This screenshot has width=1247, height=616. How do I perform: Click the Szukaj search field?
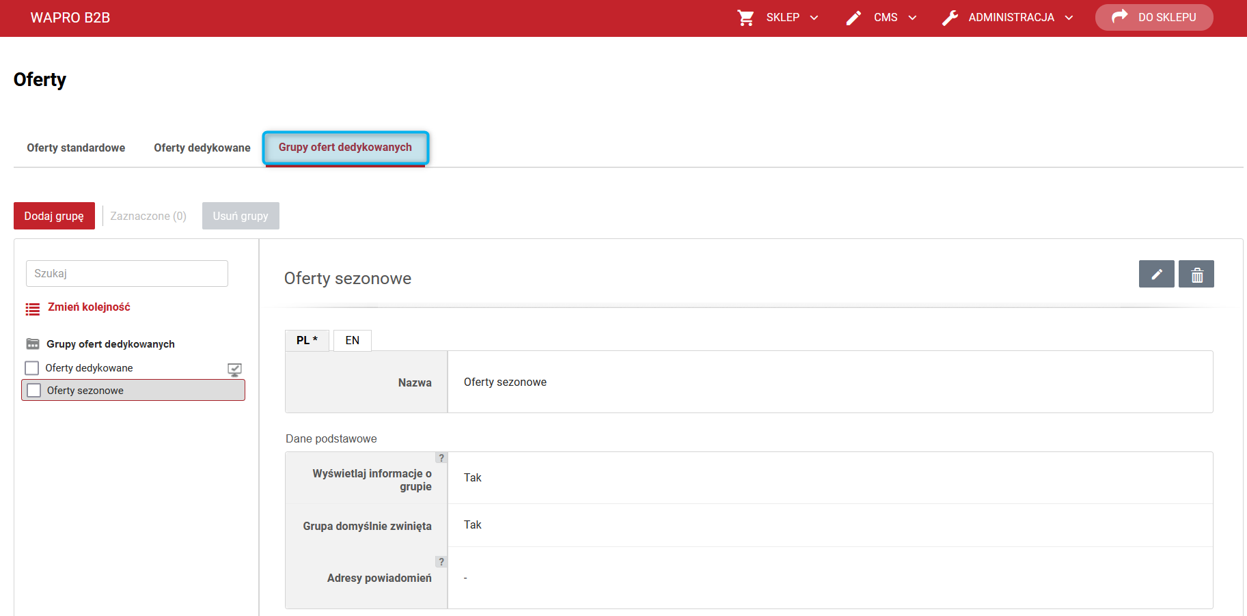(x=127, y=273)
